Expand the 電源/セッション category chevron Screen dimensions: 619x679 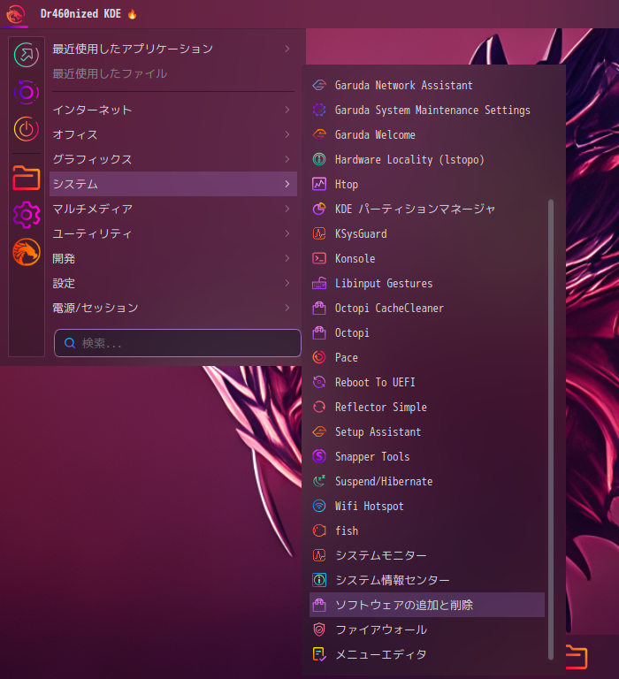[x=287, y=308]
